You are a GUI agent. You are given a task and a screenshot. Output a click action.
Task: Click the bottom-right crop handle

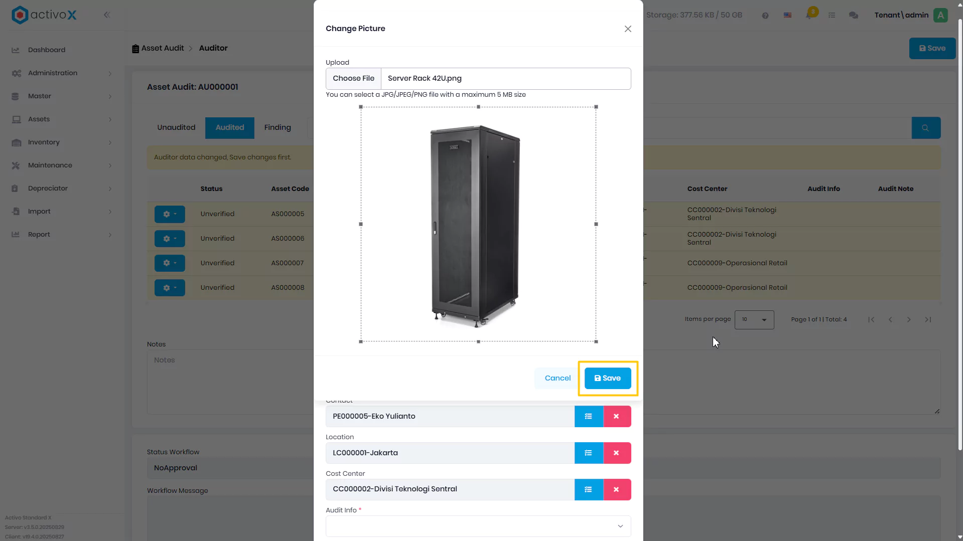(596, 342)
